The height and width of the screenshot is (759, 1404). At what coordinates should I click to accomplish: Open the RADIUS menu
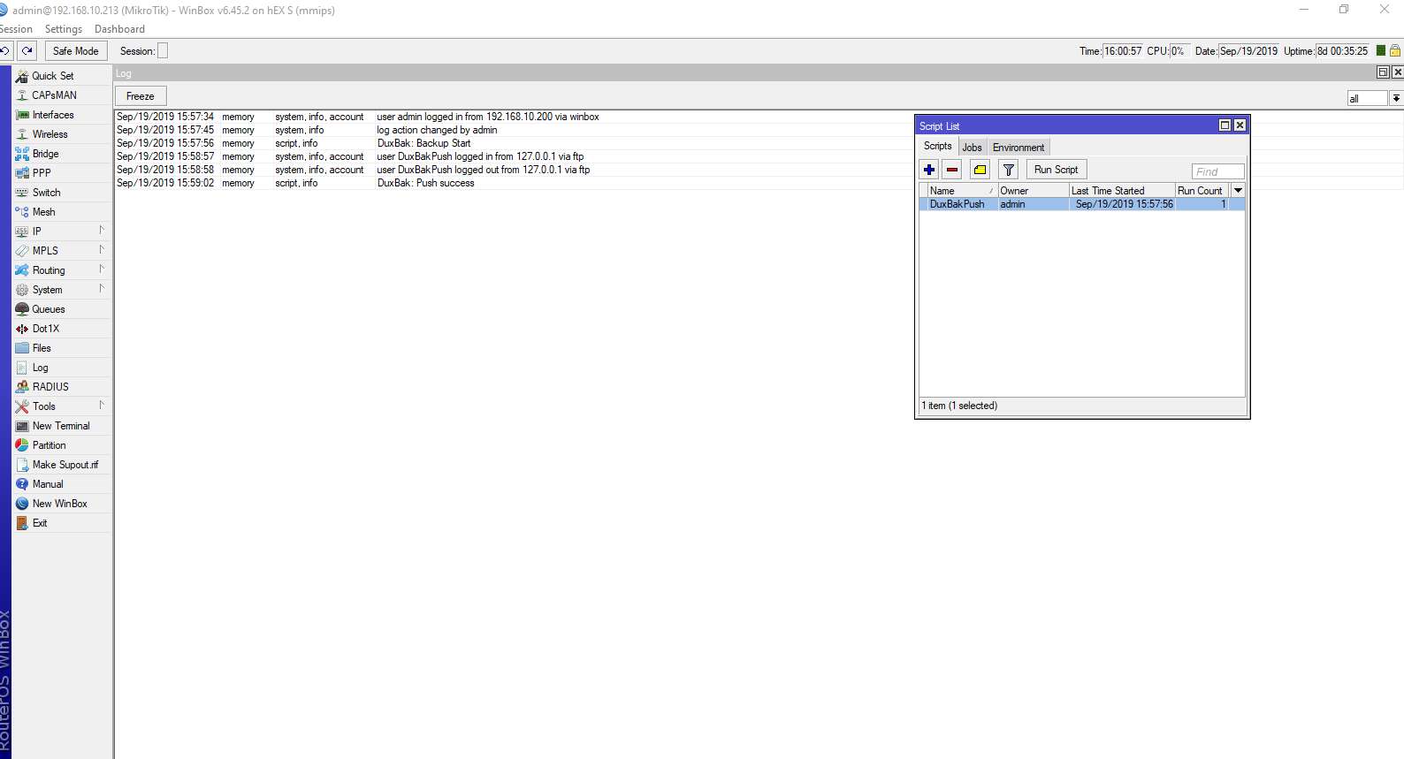[62, 387]
